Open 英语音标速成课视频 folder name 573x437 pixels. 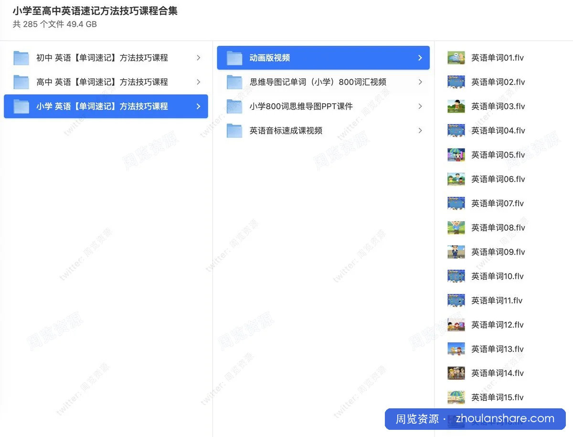coord(286,131)
